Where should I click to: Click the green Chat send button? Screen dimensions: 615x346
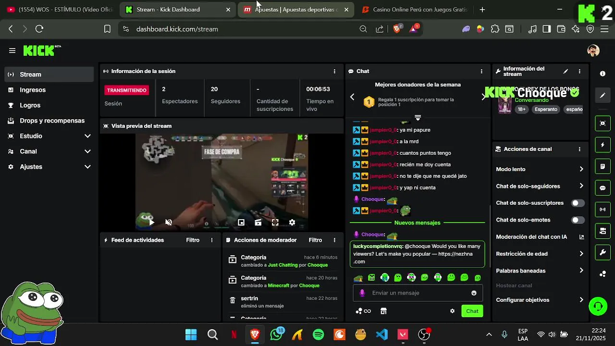pyautogui.click(x=472, y=311)
